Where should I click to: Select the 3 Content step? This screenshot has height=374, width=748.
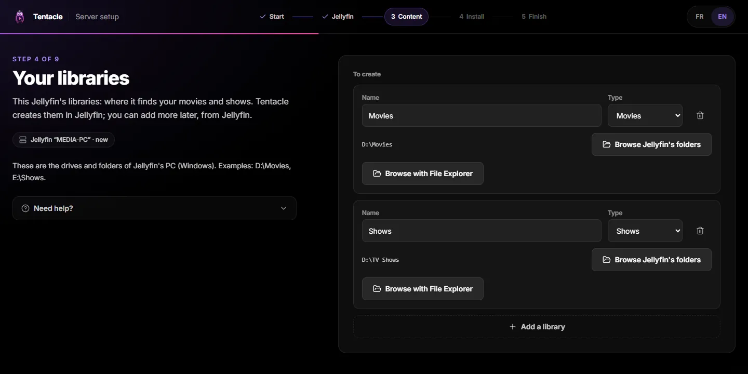pyautogui.click(x=406, y=17)
